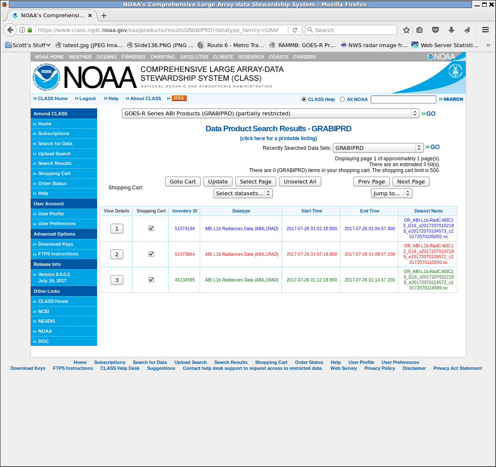The image size is (496, 467).
Task: Click GO beside the GOES-R products dropdown
Action: (x=428, y=114)
